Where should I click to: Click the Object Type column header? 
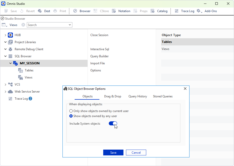[171, 35]
